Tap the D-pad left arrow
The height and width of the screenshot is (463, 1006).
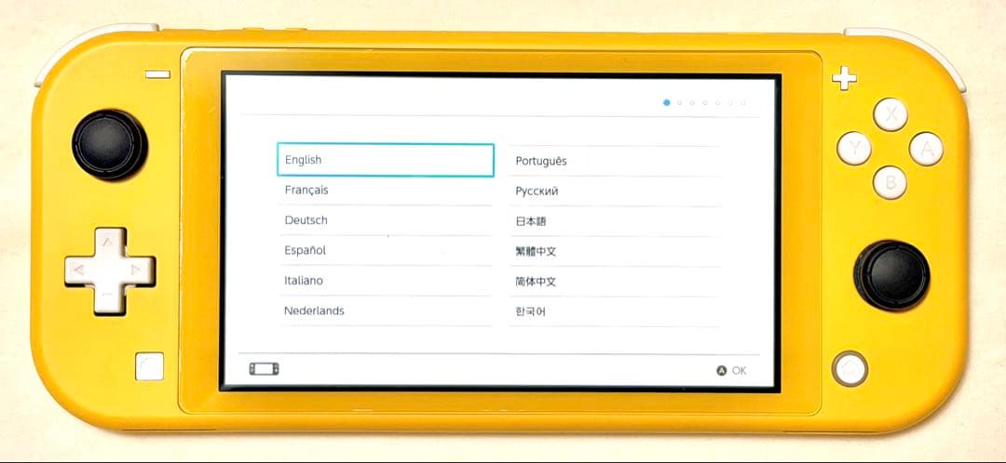click(x=79, y=271)
